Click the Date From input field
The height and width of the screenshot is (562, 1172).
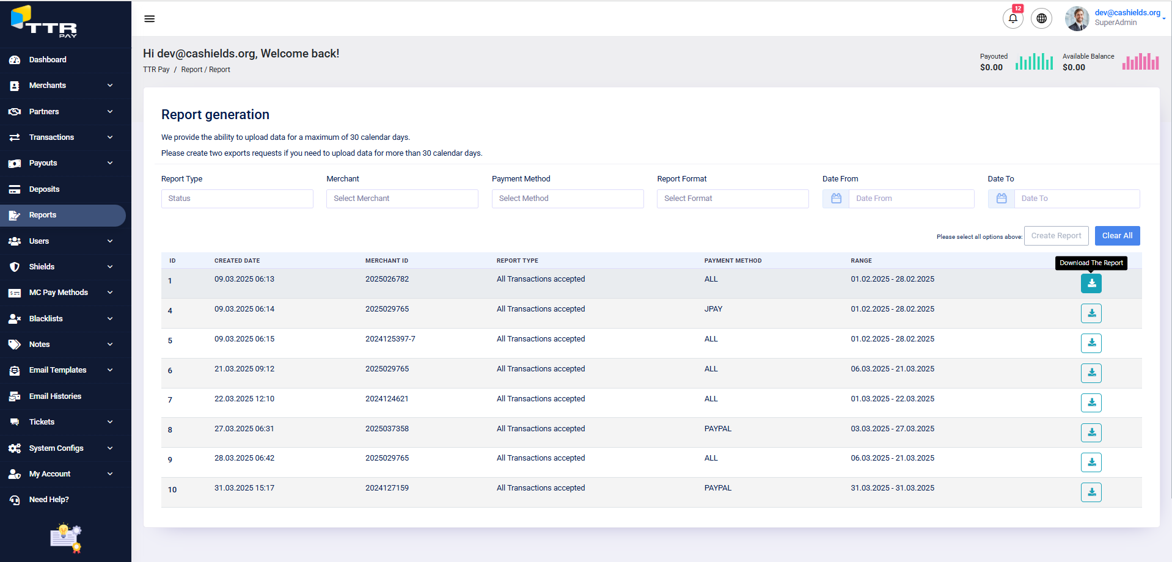coord(910,199)
